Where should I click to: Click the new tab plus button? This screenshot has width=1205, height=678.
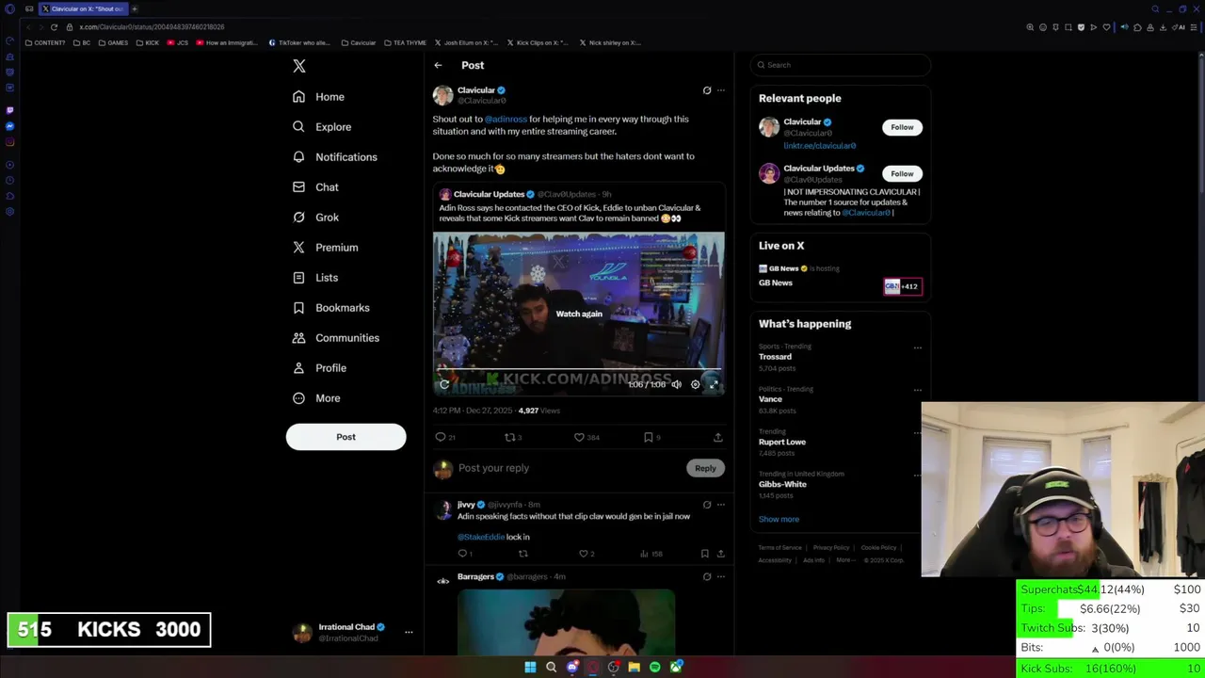(x=135, y=8)
